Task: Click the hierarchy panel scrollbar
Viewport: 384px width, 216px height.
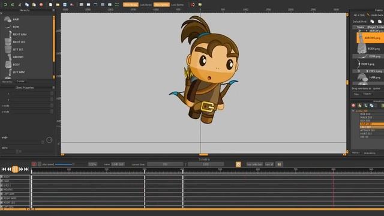Action: coord(54,39)
